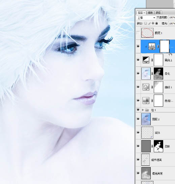
Task: Click the link icon on 柔肤 layer
Action: tap(152, 146)
